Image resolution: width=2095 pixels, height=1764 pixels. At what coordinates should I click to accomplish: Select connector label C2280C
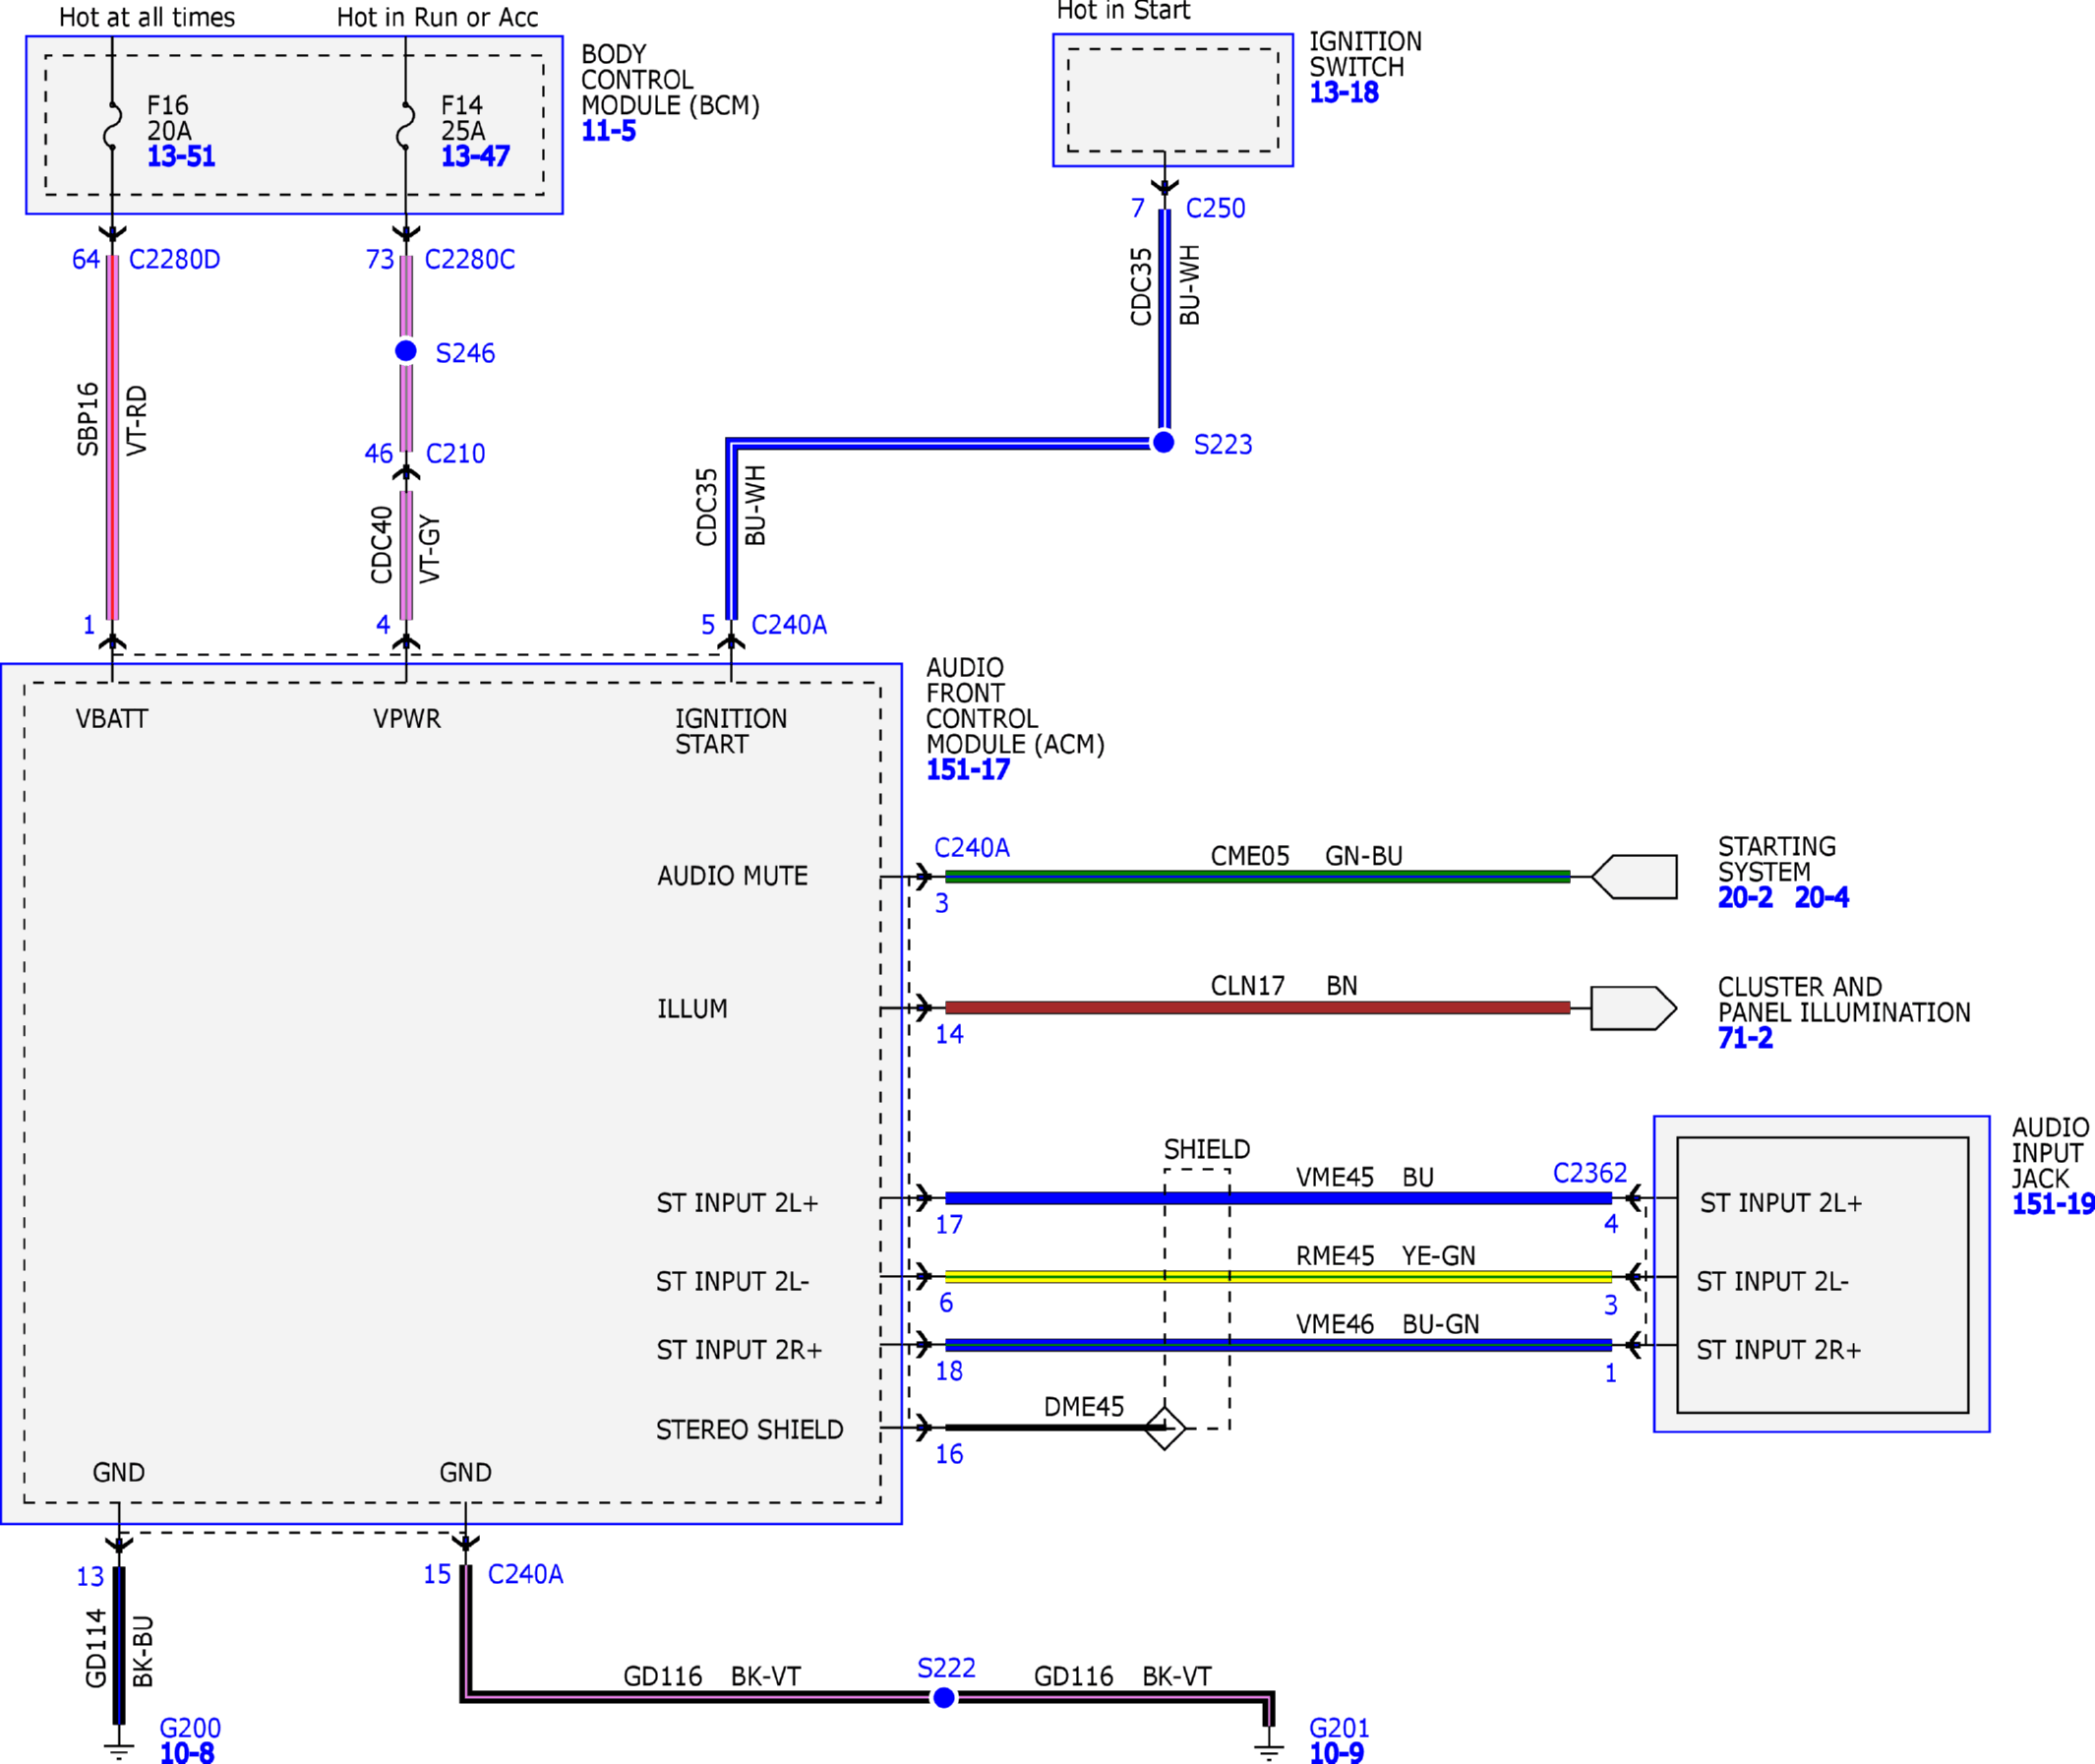point(470,260)
